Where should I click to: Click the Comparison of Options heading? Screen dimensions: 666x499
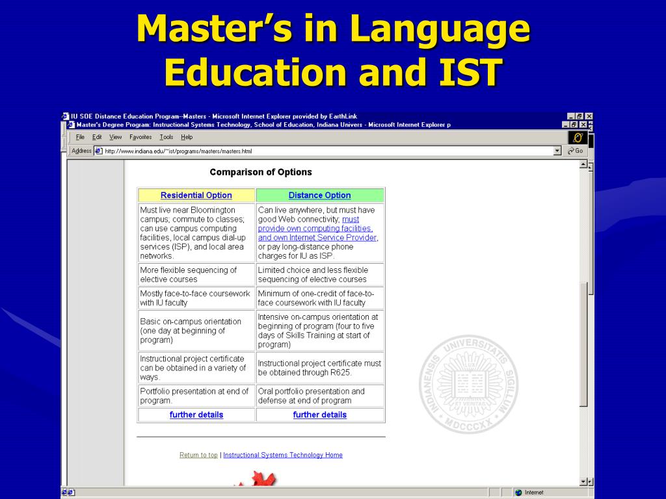261,172
